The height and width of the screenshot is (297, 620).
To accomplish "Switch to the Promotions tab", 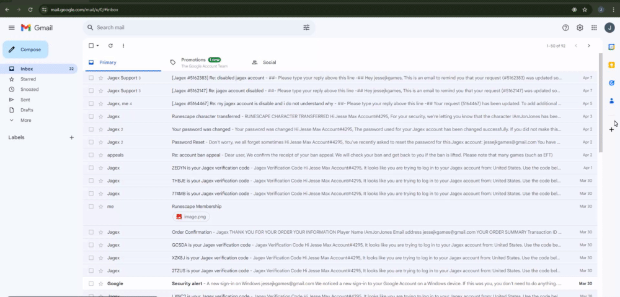I will (203, 62).
